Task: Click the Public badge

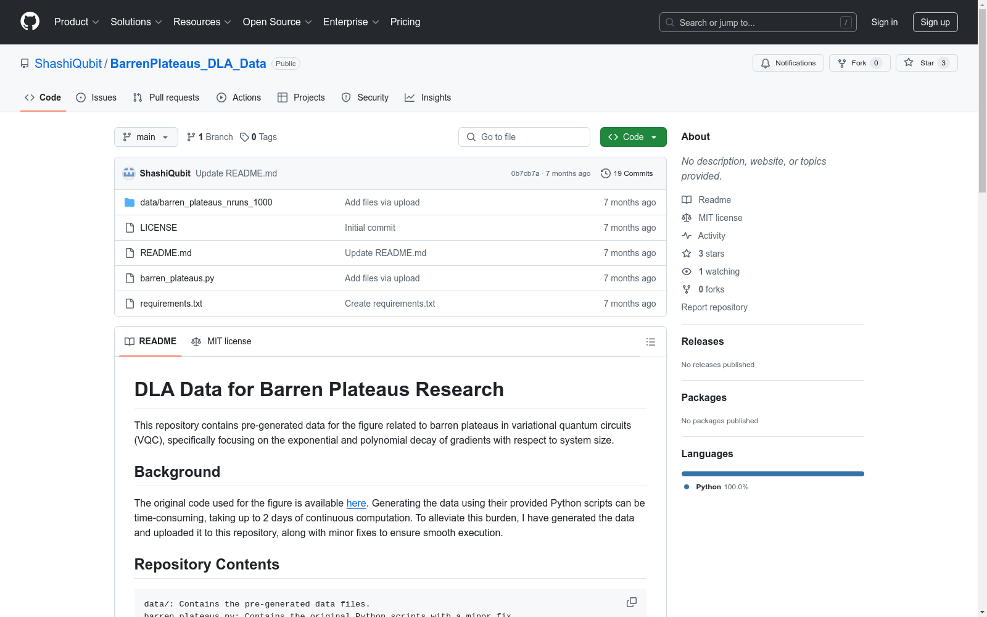Action: click(x=286, y=64)
